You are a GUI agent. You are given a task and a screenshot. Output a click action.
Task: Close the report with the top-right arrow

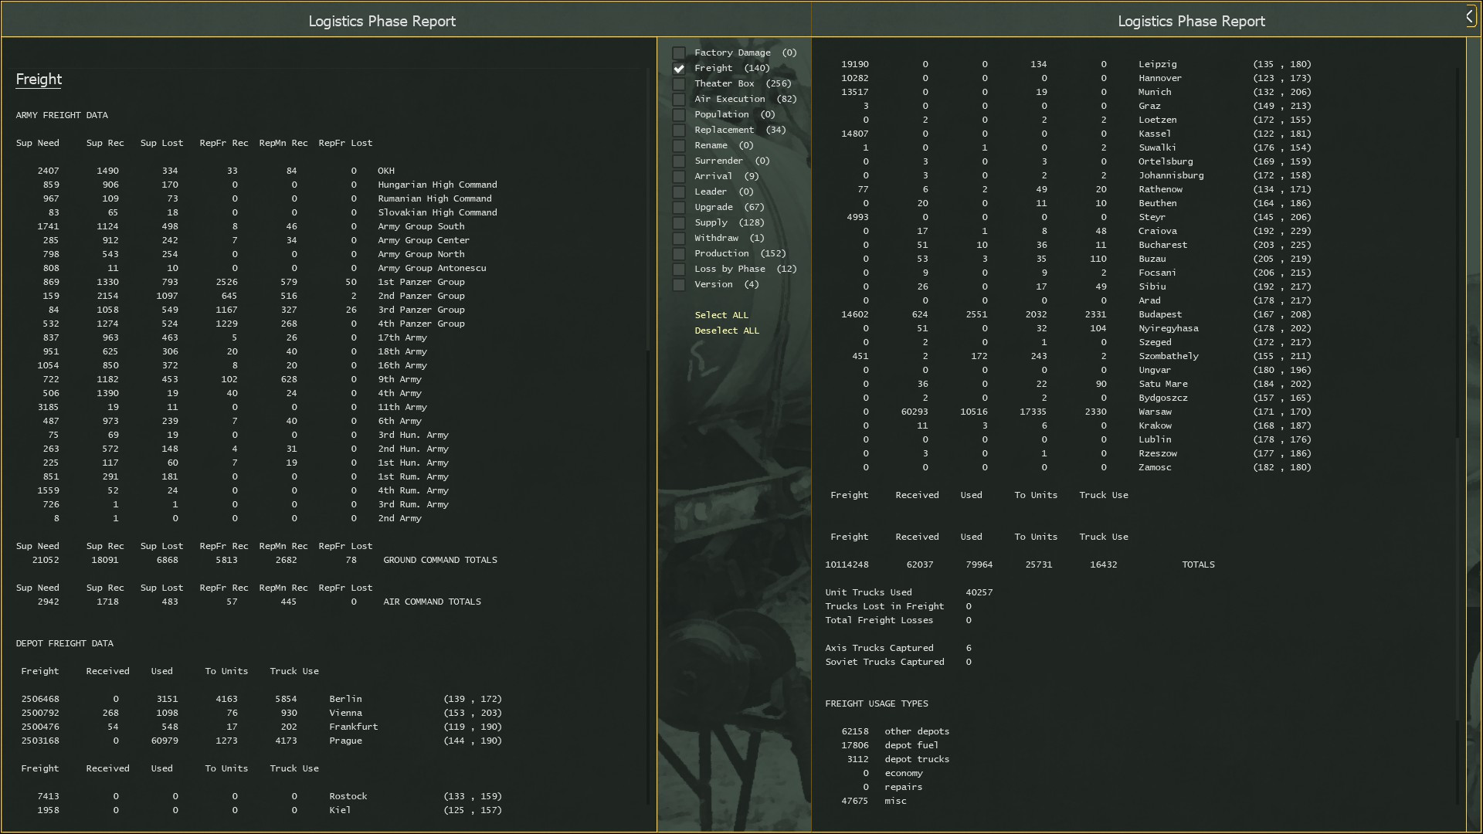point(1470,17)
